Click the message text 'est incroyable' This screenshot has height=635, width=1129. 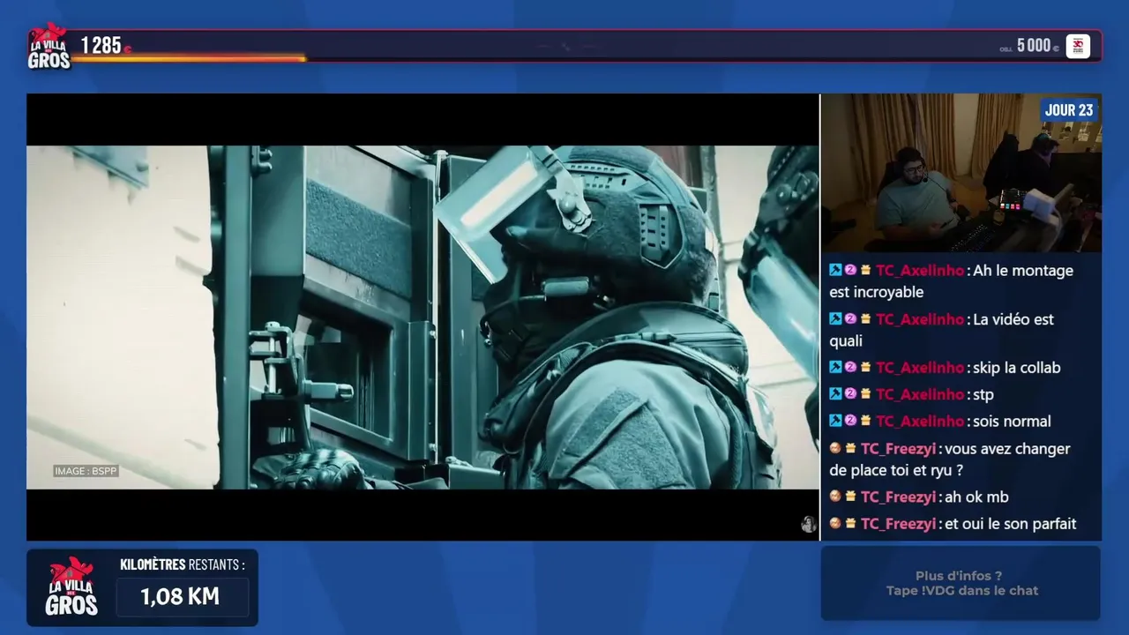[x=877, y=292]
